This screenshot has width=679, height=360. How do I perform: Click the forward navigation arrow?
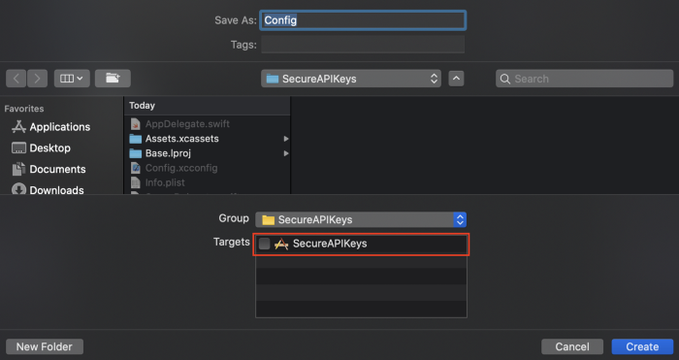click(x=37, y=79)
